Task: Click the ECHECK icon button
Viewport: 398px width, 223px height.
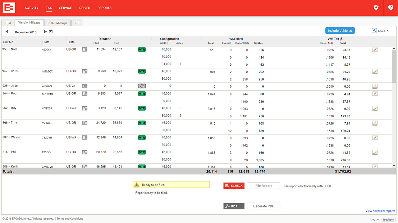Action: click(x=234, y=186)
